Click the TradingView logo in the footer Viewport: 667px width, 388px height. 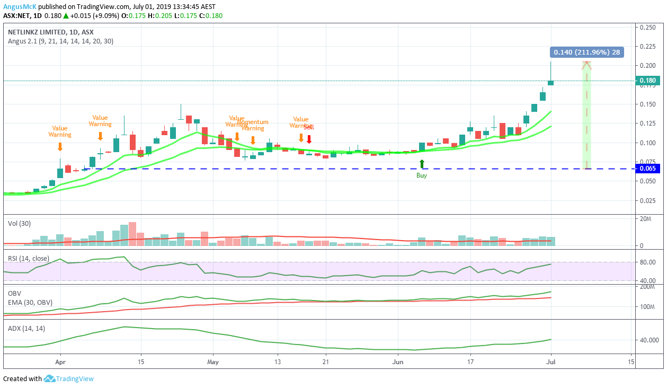pyautogui.click(x=68, y=378)
